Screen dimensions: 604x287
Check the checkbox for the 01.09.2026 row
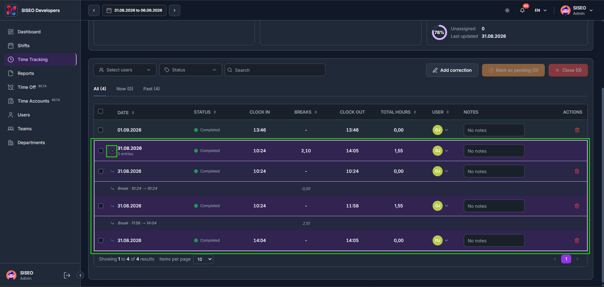(x=101, y=130)
